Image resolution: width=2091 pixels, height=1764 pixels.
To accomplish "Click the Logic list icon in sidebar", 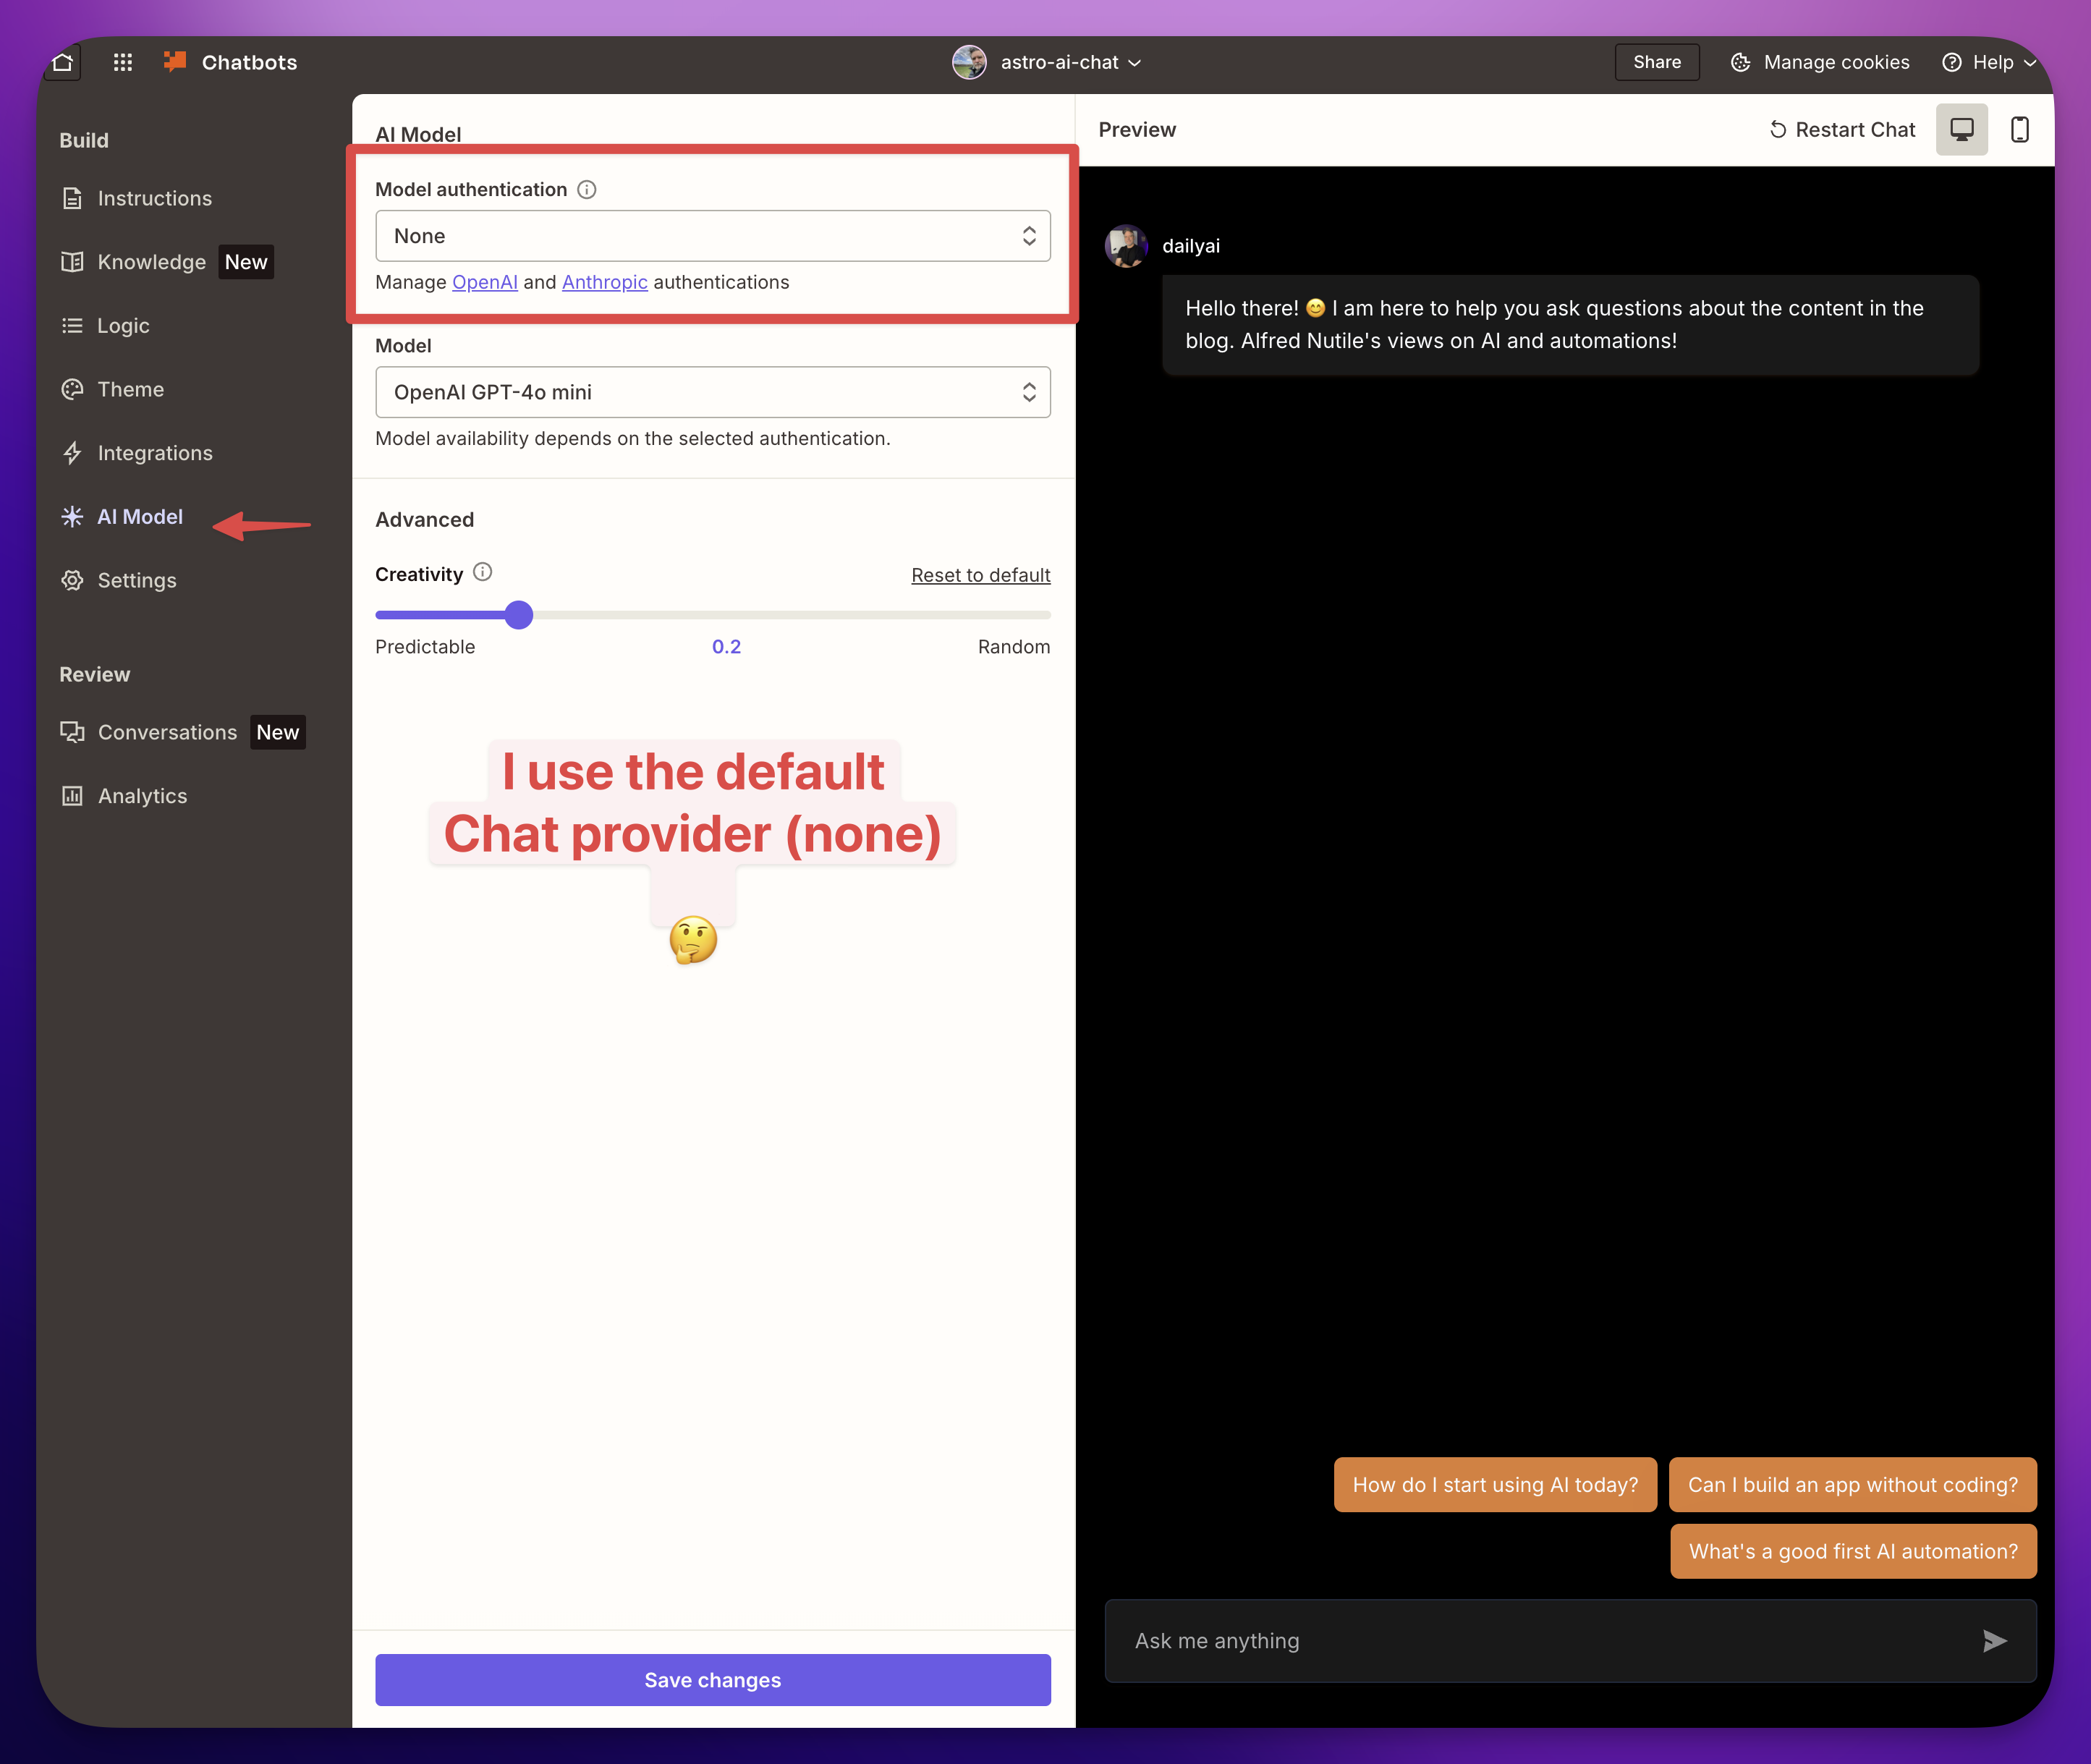I will click(x=72, y=325).
